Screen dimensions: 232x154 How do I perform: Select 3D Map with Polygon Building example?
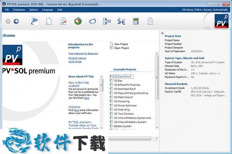click(131, 93)
